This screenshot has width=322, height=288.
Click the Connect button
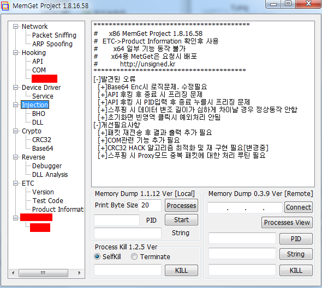coord(299,207)
